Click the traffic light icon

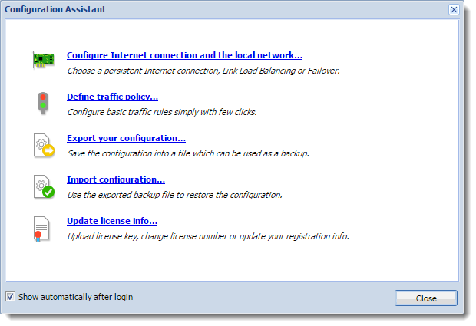pyautogui.click(x=43, y=103)
